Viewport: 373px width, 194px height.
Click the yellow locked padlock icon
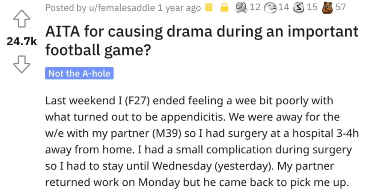[x=224, y=8]
